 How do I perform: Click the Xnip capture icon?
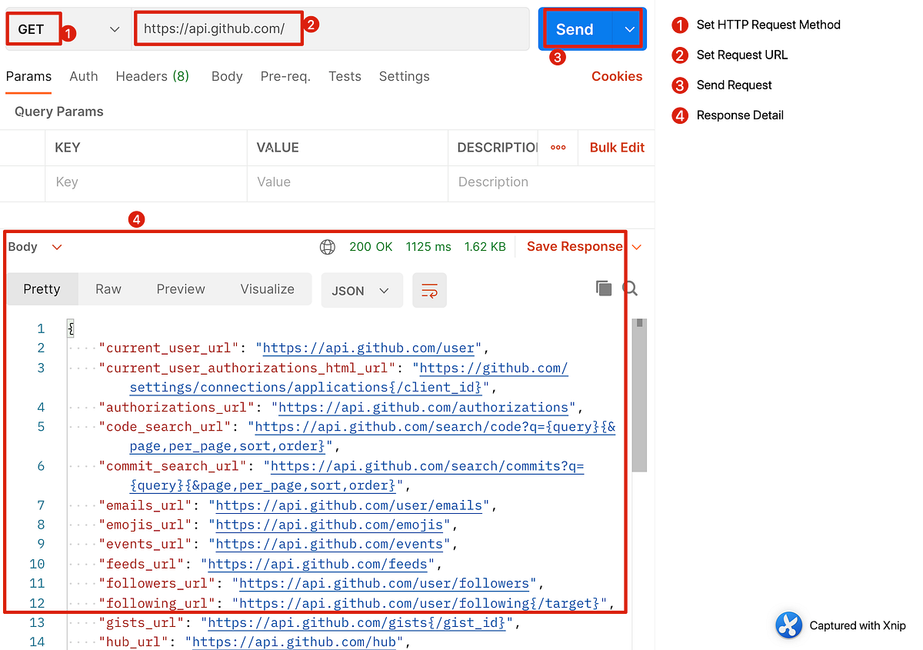point(788,625)
